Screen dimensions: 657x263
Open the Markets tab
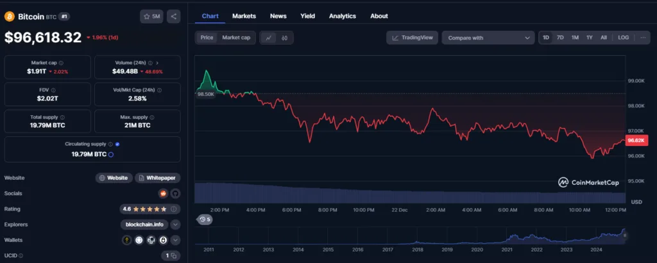click(244, 16)
